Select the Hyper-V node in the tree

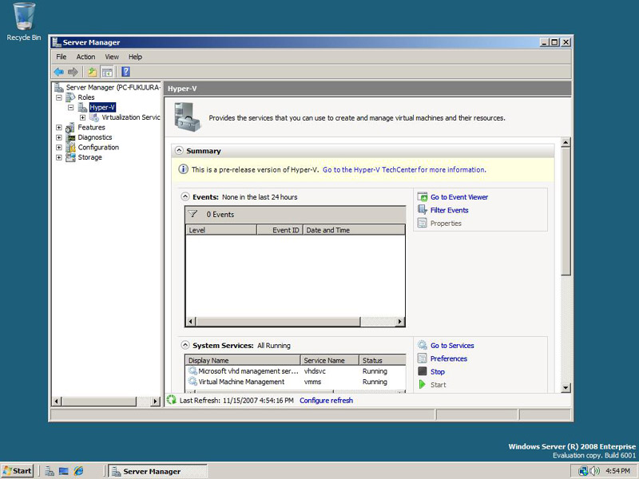(x=102, y=107)
